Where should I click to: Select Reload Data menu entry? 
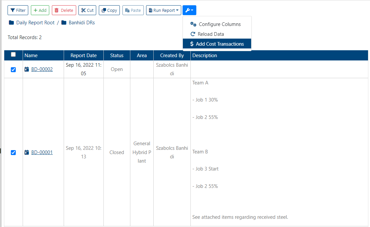click(217, 34)
